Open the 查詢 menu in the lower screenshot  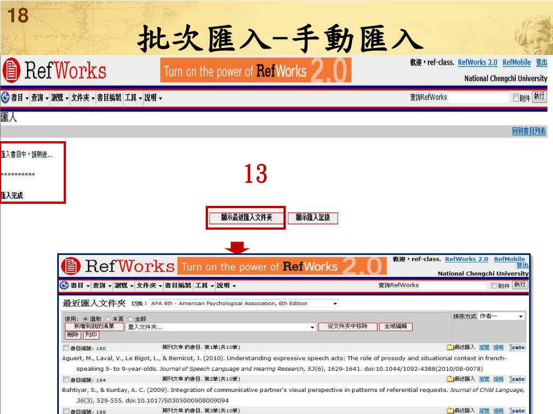[x=102, y=285]
